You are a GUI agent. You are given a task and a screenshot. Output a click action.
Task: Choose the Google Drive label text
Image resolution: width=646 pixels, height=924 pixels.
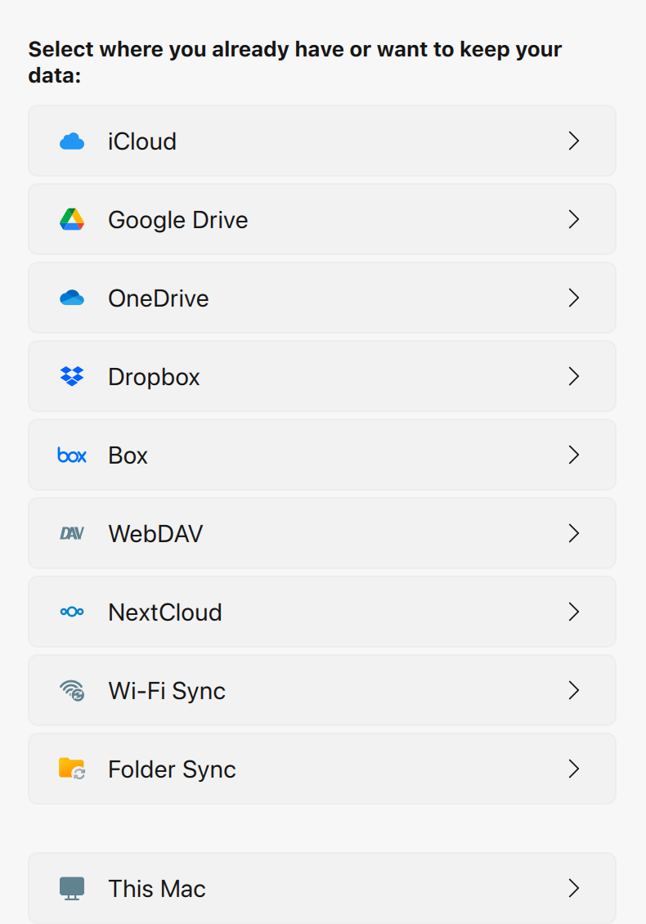point(178,221)
